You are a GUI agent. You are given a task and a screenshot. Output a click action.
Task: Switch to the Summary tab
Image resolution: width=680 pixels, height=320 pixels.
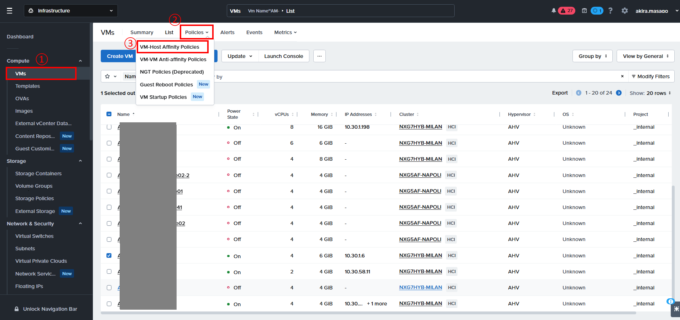pyautogui.click(x=142, y=32)
